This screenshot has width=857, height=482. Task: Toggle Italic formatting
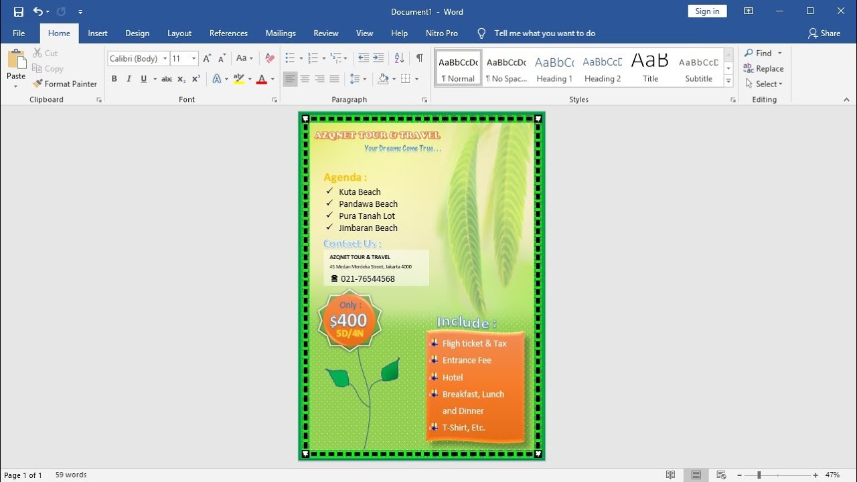coord(129,79)
